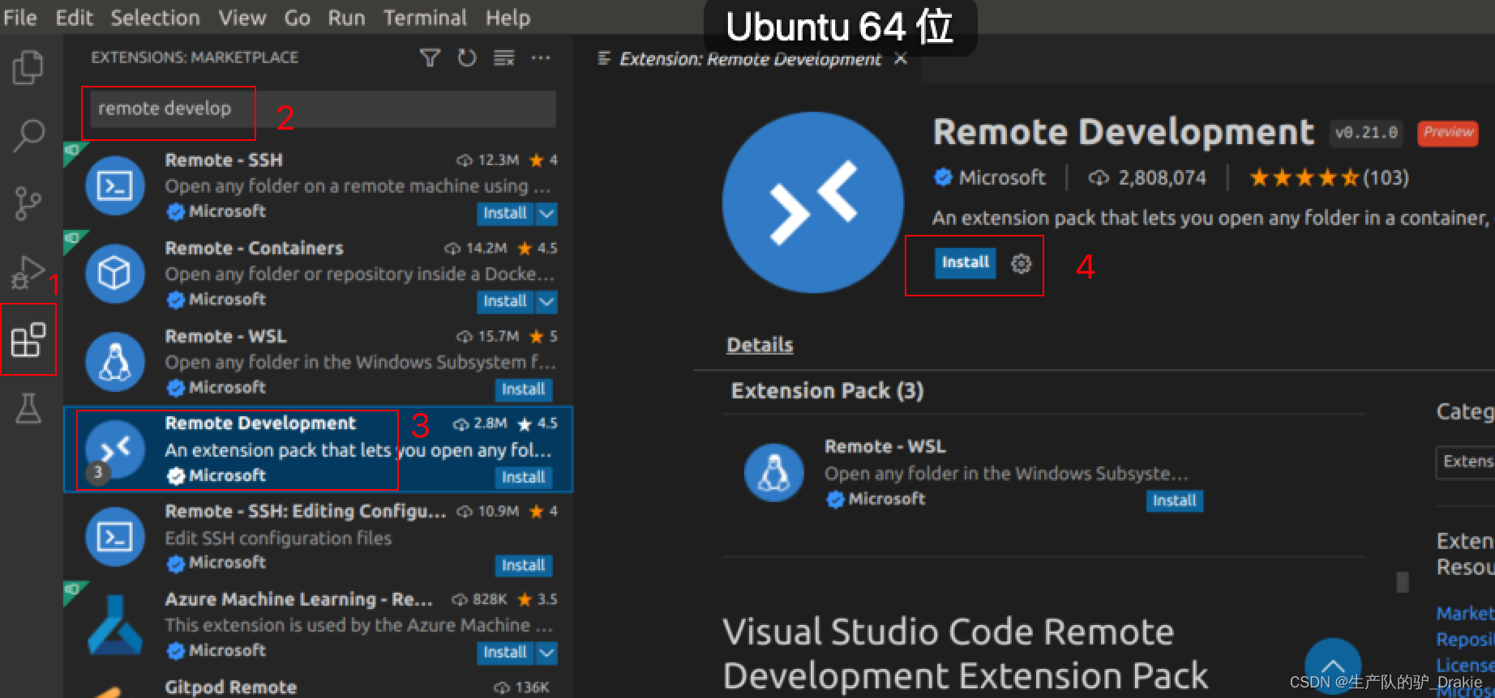
Task: Expand Install dropdown for Azure Machine Learning
Action: click(x=547, y=652)
